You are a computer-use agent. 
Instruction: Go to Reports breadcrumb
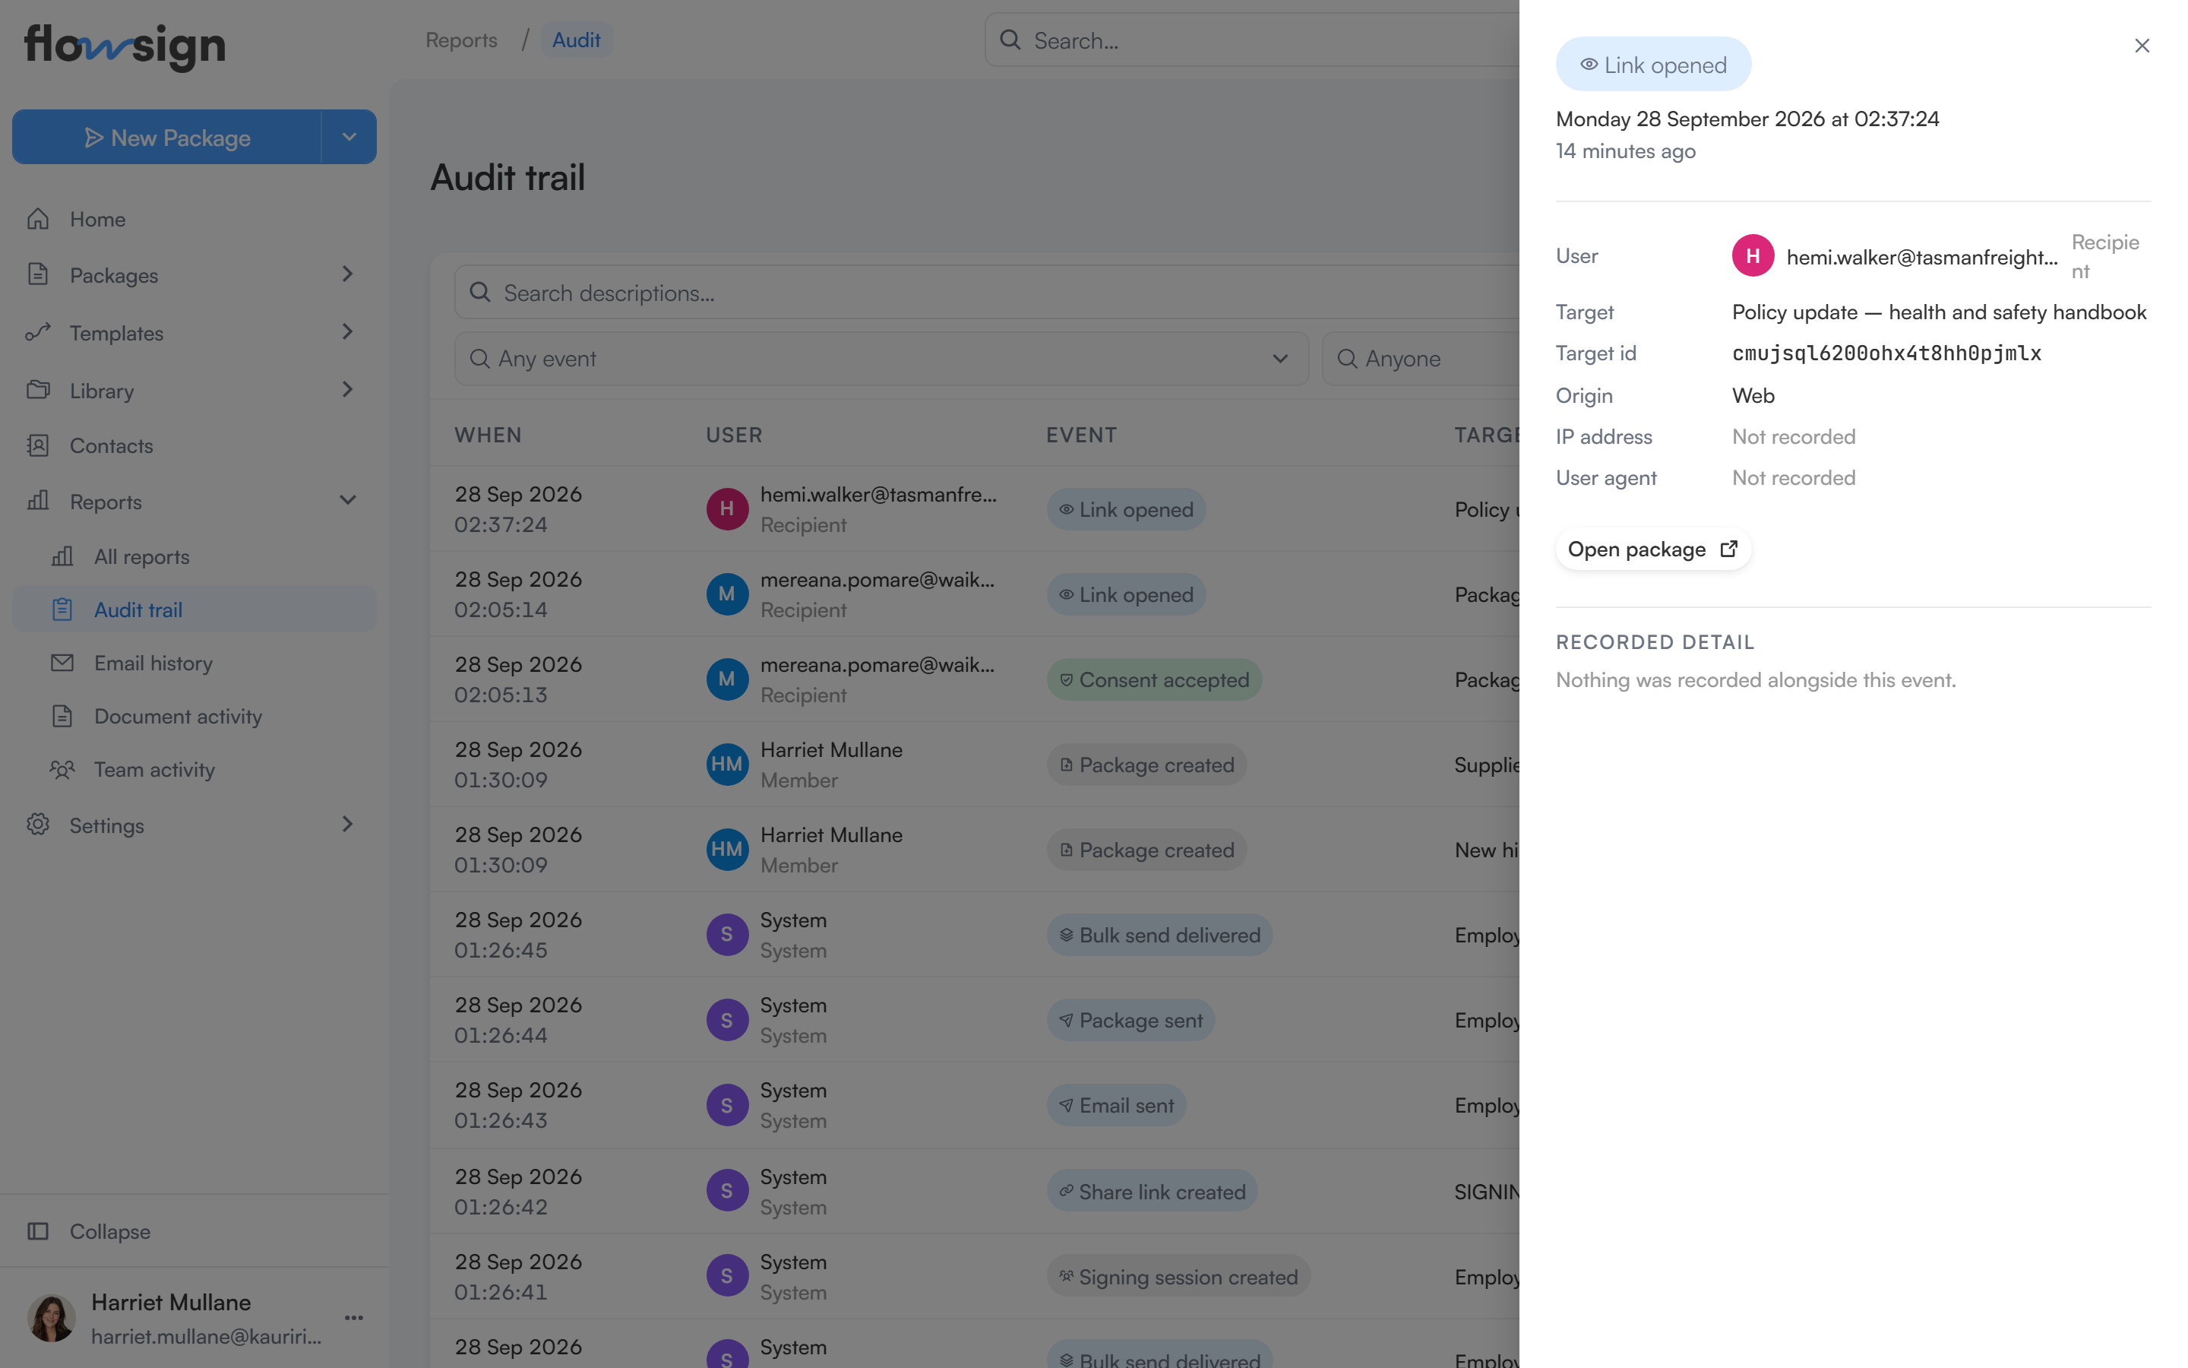click(x=461, y=40)
